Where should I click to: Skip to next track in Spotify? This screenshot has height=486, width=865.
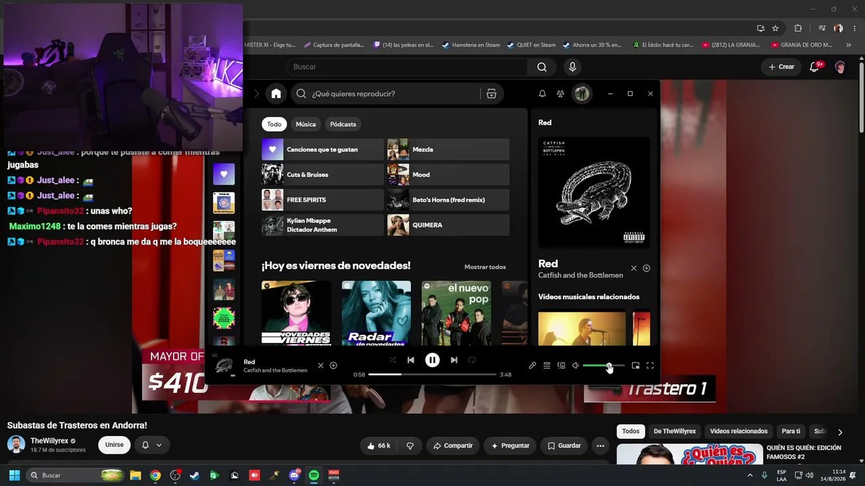pyautogui.click(x=454, y=360)
